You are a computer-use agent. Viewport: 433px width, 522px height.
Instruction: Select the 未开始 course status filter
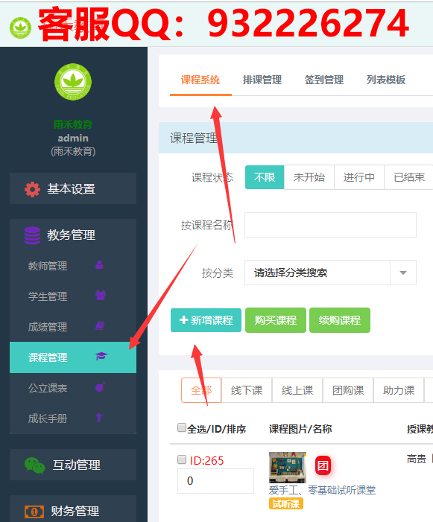point(309,177)
